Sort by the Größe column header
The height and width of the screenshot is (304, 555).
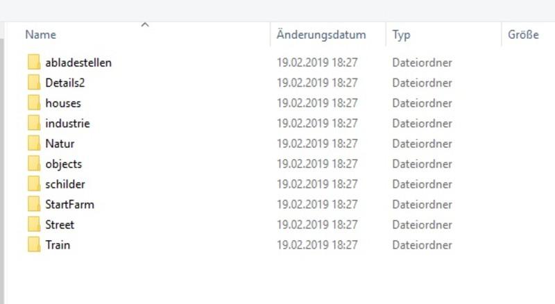tap(523, 35)
